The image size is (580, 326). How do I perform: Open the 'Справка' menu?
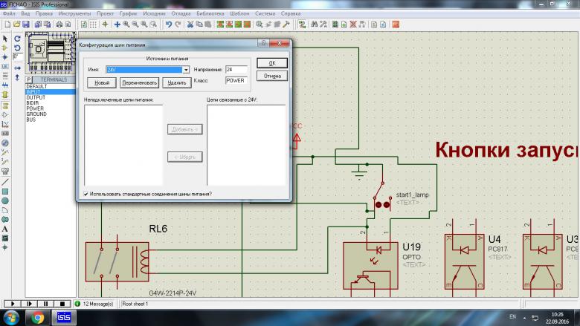[x=290, y=13]
